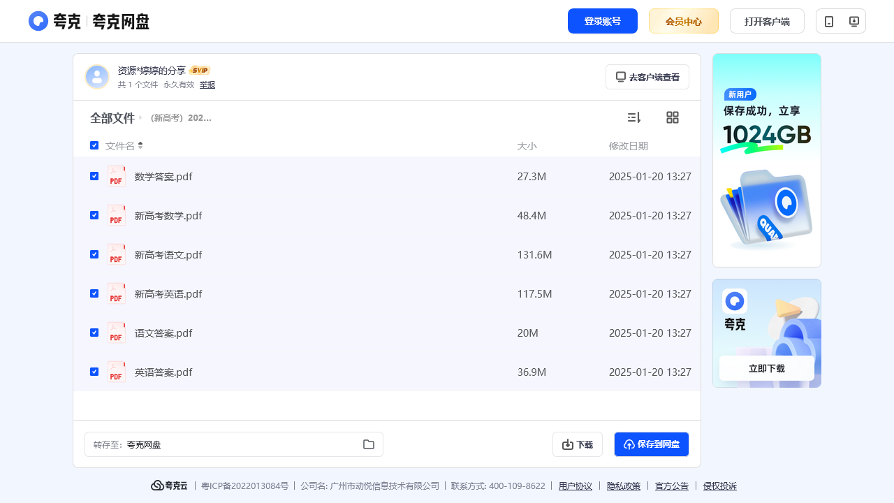Click the 27.3M size value
894x503 pixels.
click(532, 177)
